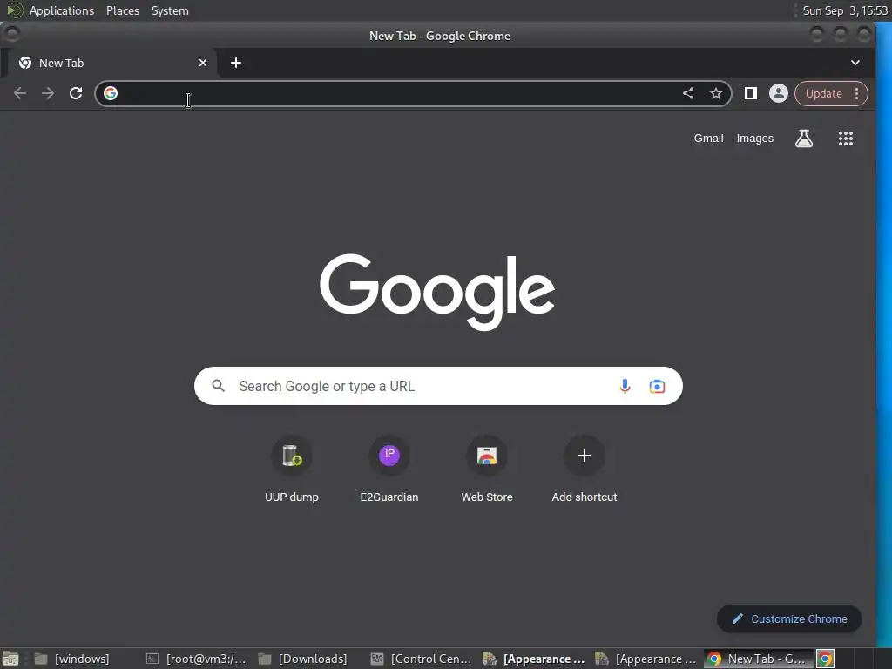This screenshot has height=669, width=892.
Task: Open the Google apps grid
Action: pos(845,139)
